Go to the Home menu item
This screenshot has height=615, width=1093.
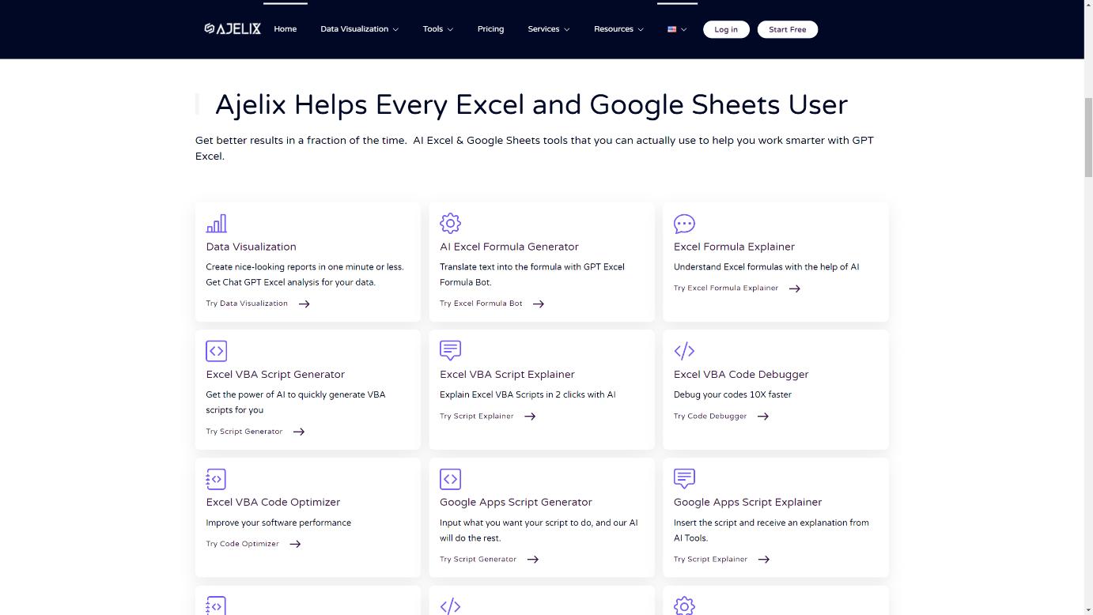pyautogui.click(x=286, y=29)
